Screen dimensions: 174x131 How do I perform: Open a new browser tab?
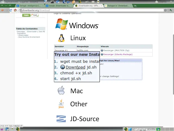[135, 6]
